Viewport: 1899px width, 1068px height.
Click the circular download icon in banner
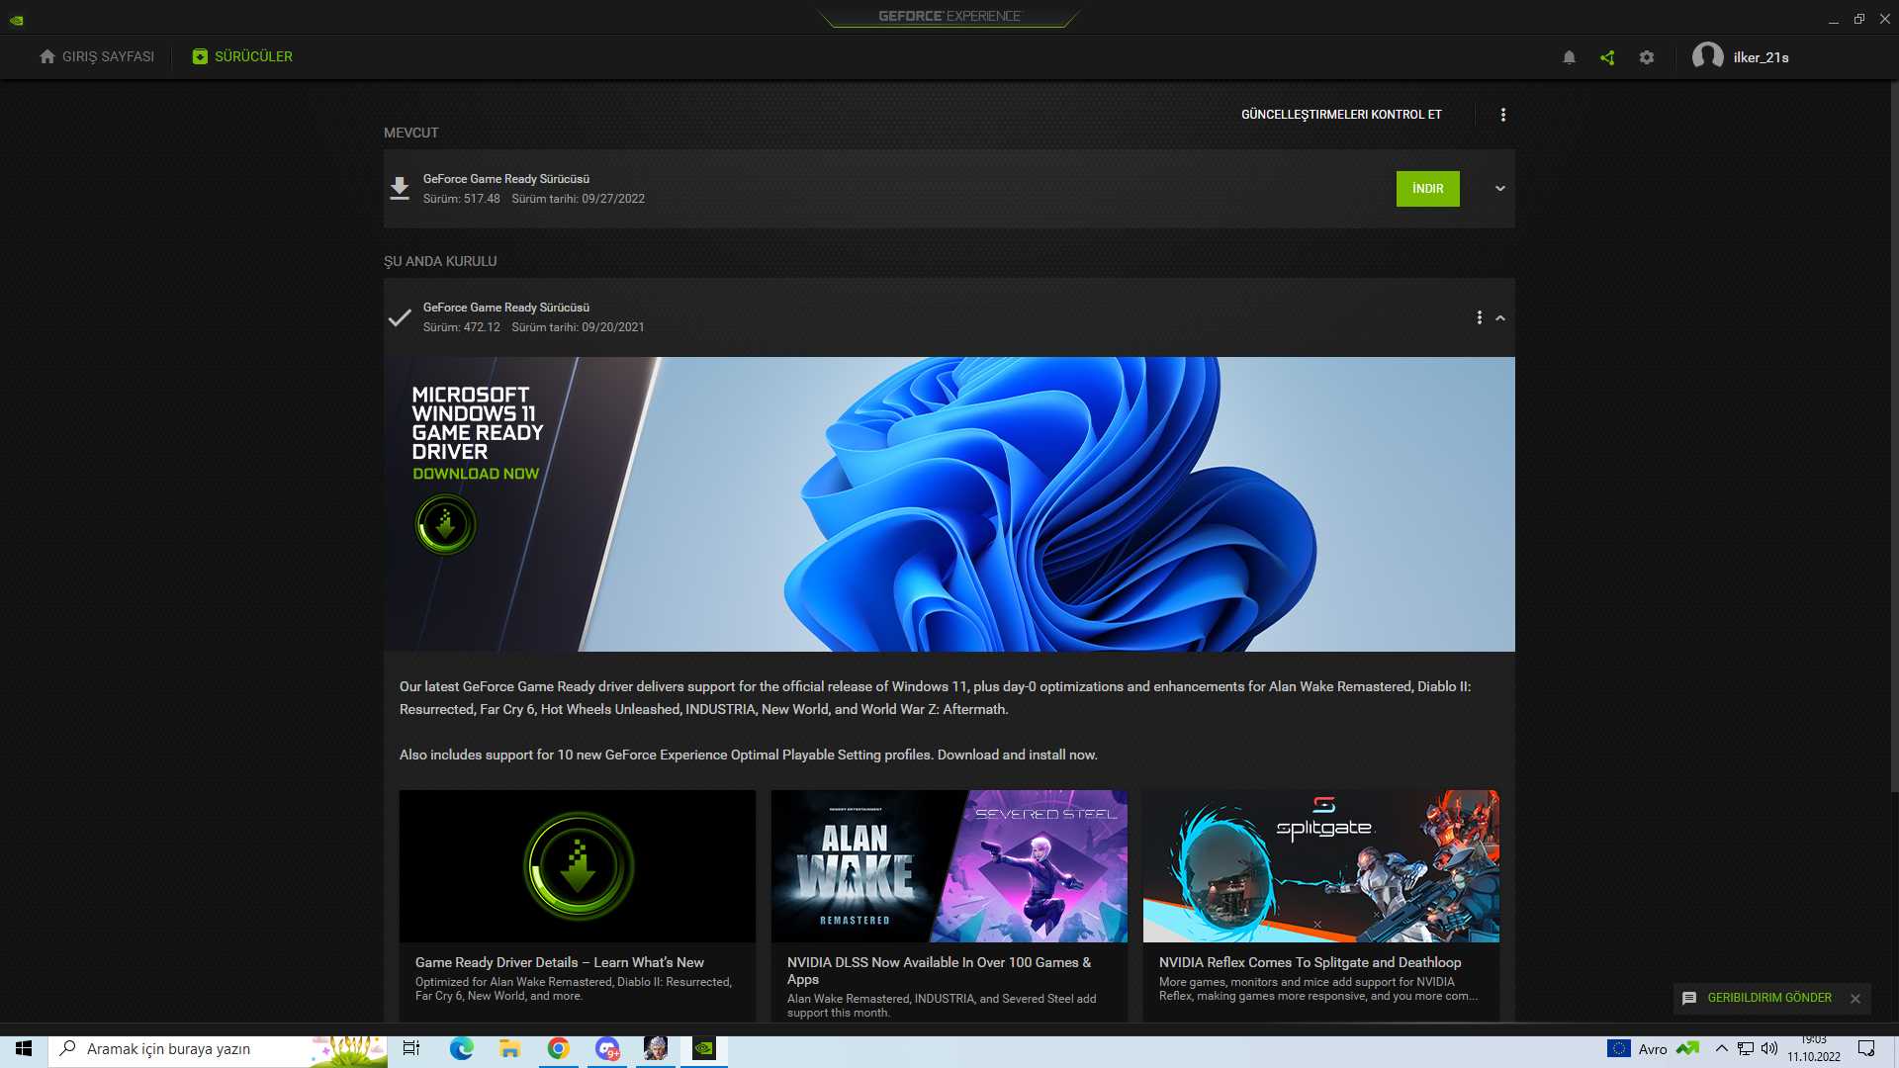pyautogui.click(x=445, y=524)
